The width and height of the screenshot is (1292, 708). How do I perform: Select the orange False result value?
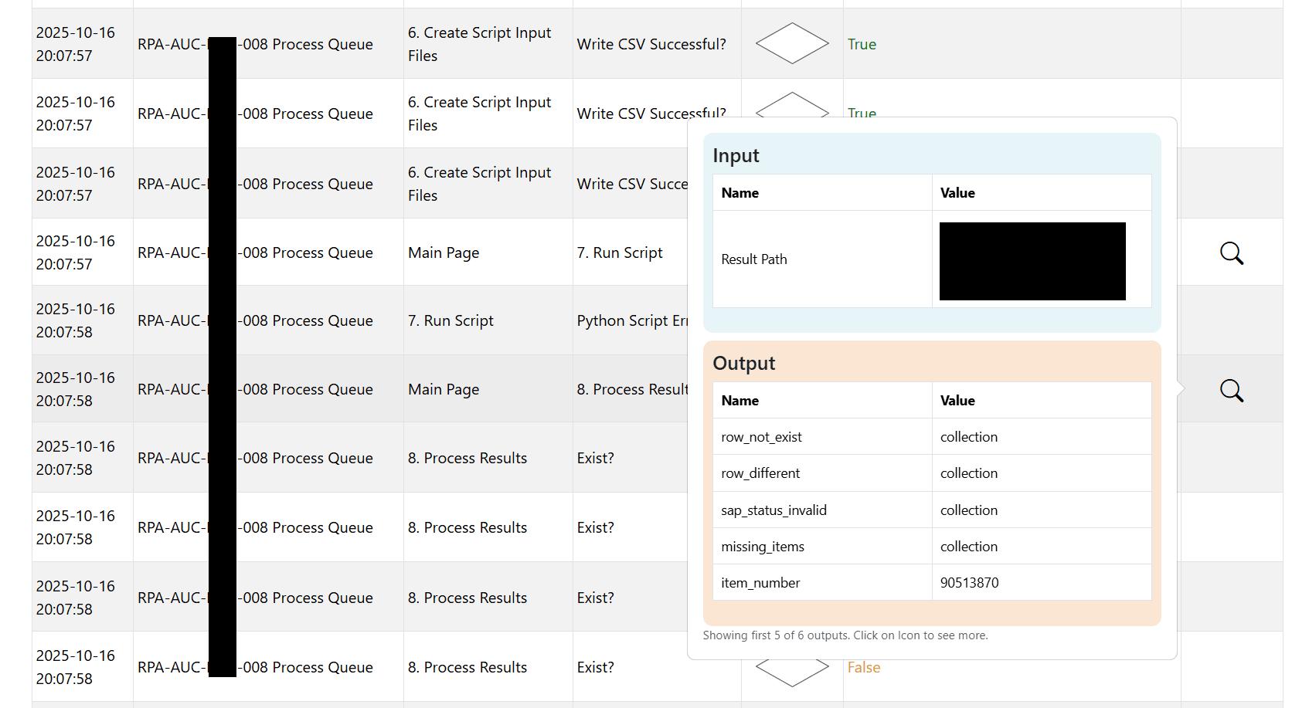pyautogui.click(x=863, y=667)
